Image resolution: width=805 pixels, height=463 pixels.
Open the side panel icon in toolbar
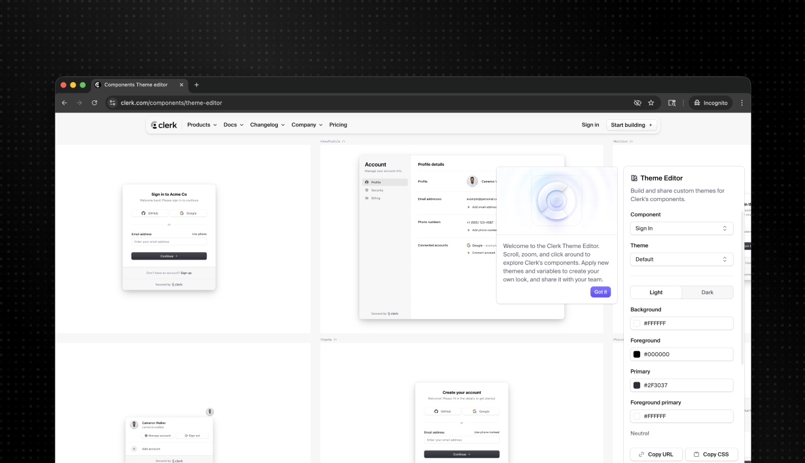pos(672,103)
